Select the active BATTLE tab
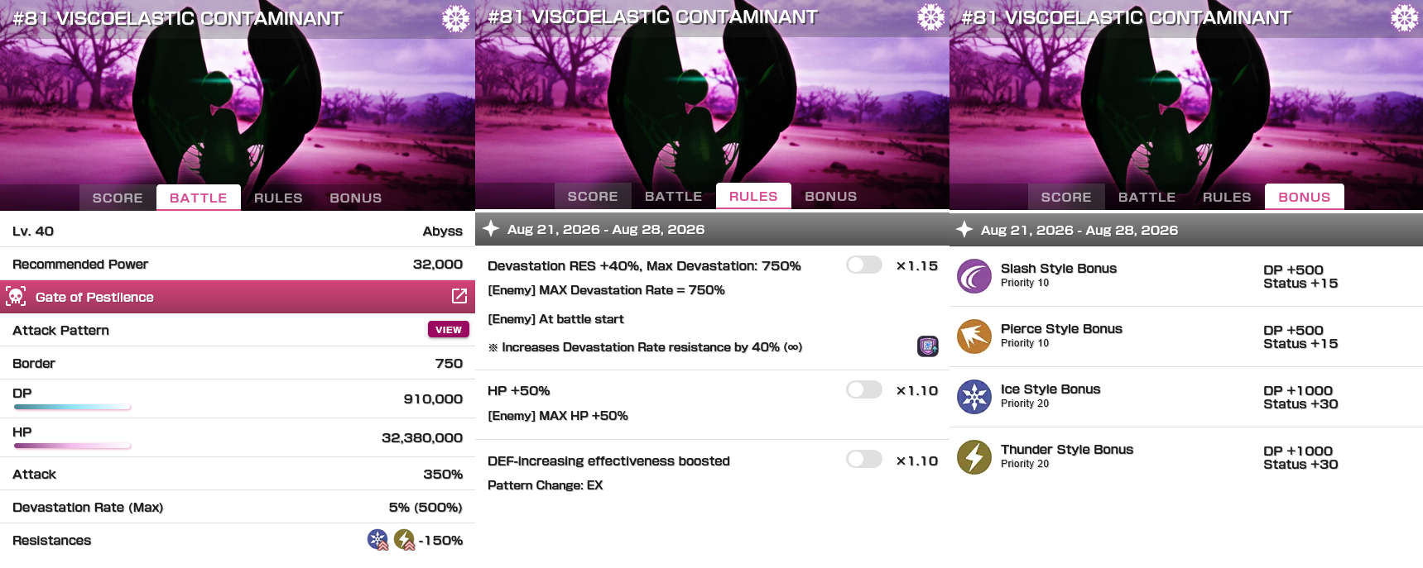This screenshot has height=568, width=1423. 199,198
